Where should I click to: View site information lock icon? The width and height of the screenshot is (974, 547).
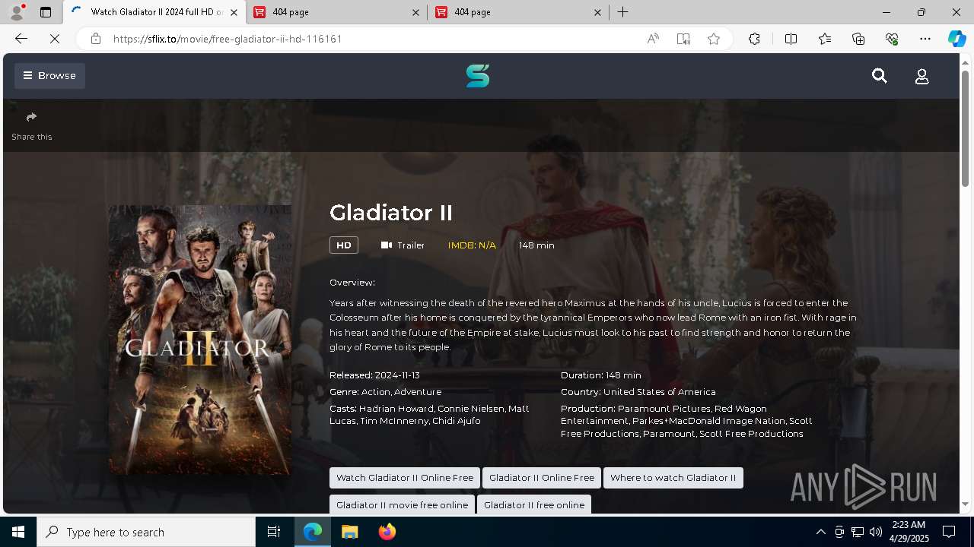(x=96, y=39)
